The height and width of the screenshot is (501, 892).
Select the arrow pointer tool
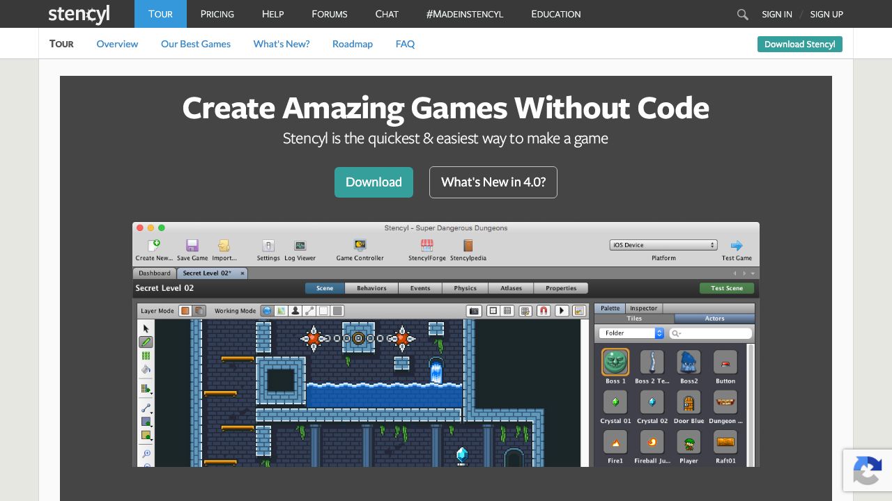pos(146,328)
